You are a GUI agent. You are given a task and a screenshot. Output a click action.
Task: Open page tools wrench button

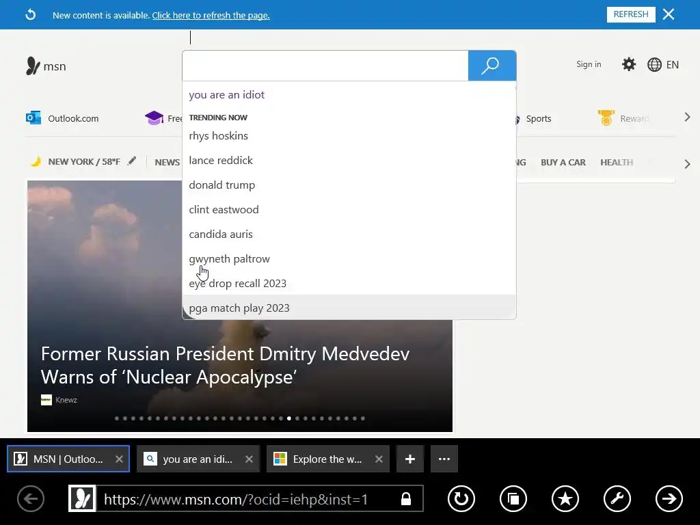click(617, 498)
